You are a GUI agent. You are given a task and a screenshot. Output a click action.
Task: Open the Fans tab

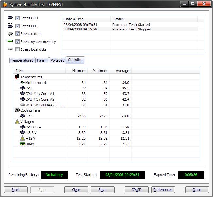tap(42, 60)
